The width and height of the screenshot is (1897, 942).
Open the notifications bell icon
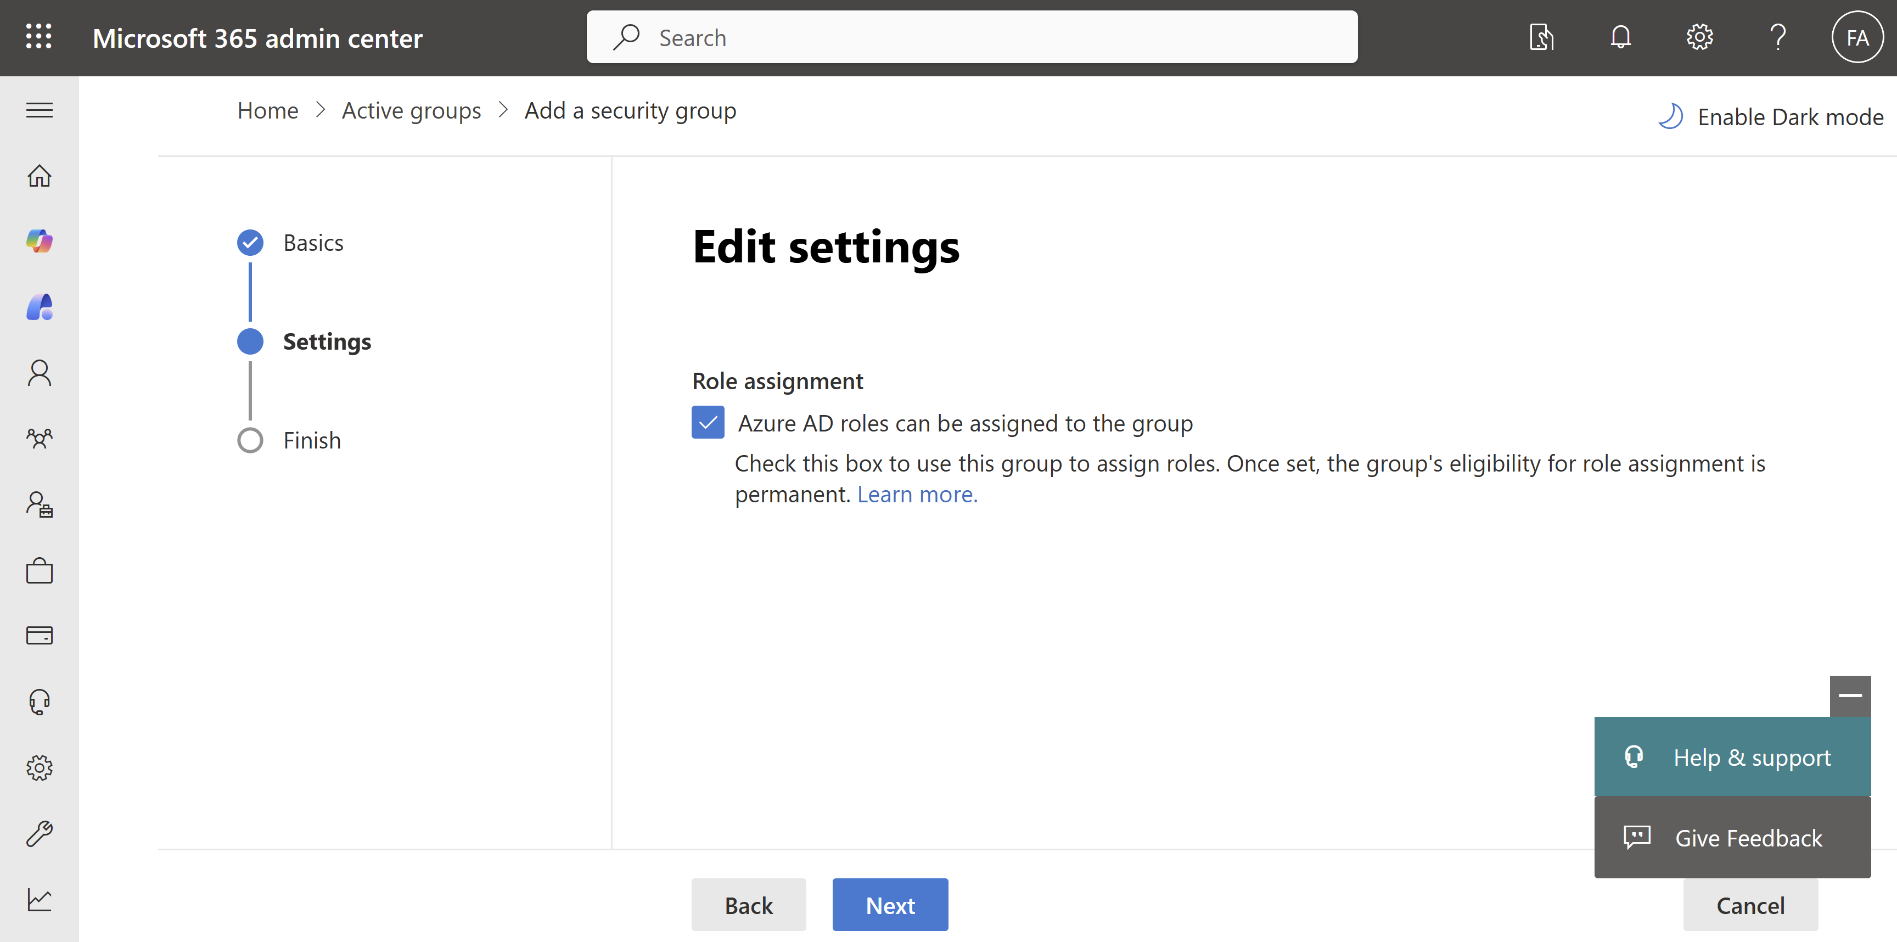[x=1620, y=37]
